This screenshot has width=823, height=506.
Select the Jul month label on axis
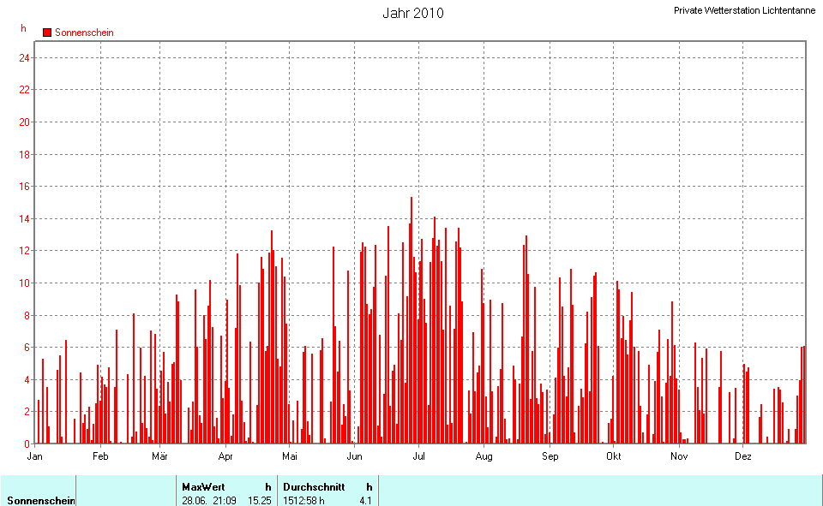pyautogui.click(x=418, y=456)
